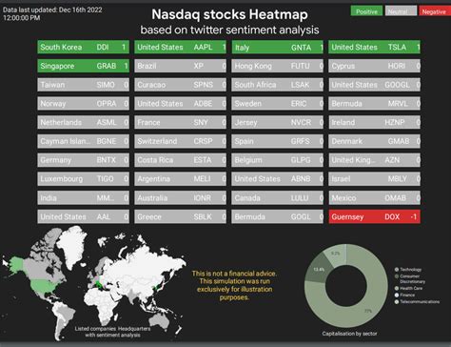Viewport: 451px width, 347px height.
Task: Open the United States AAPL tile
Action: [180, 47]
